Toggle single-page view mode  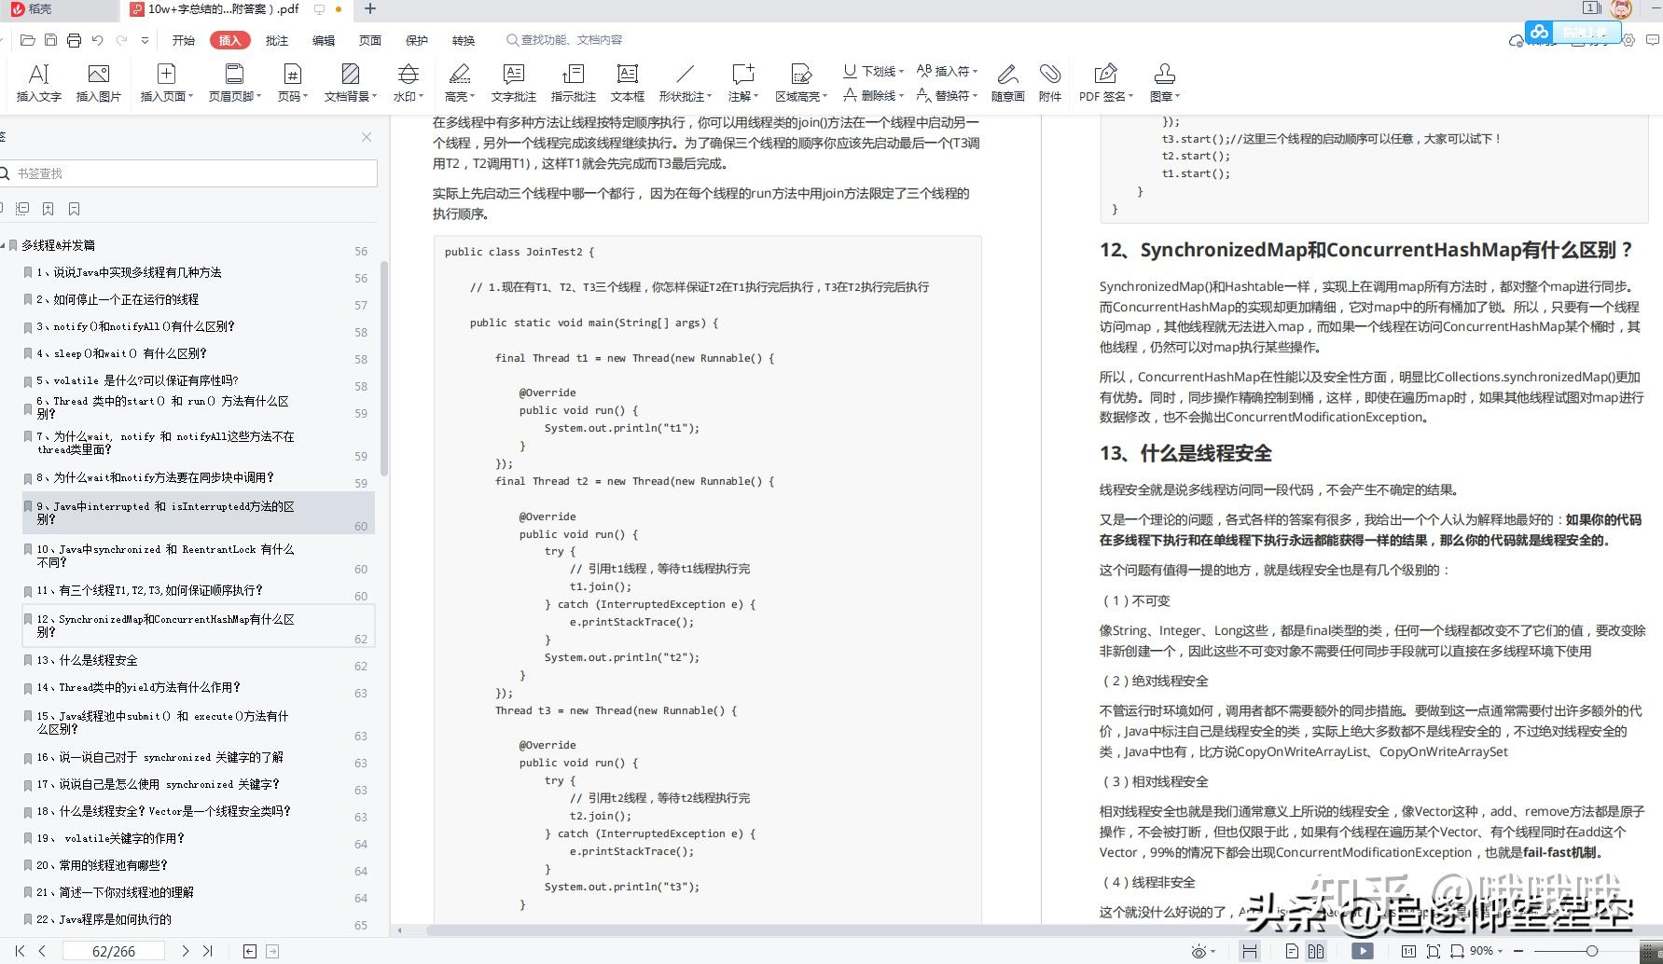point(1293,950)
